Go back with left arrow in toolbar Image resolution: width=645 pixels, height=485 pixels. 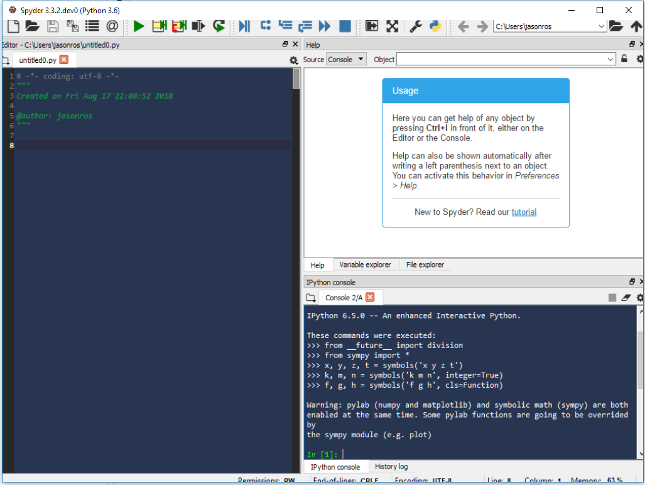click(463, 27)
